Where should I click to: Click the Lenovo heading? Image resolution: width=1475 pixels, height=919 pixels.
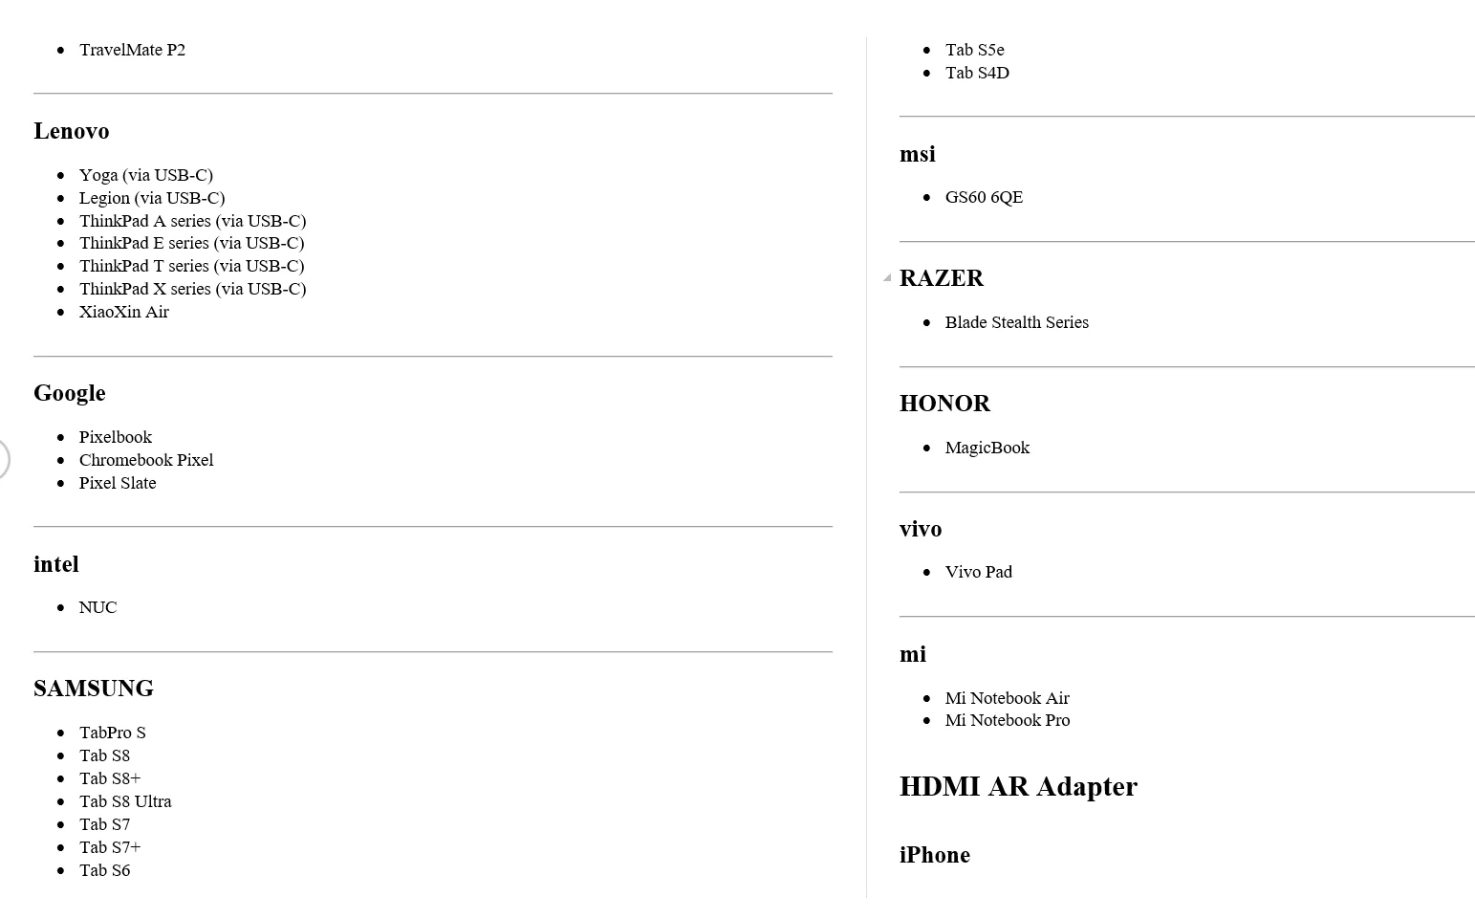[72, 131]
